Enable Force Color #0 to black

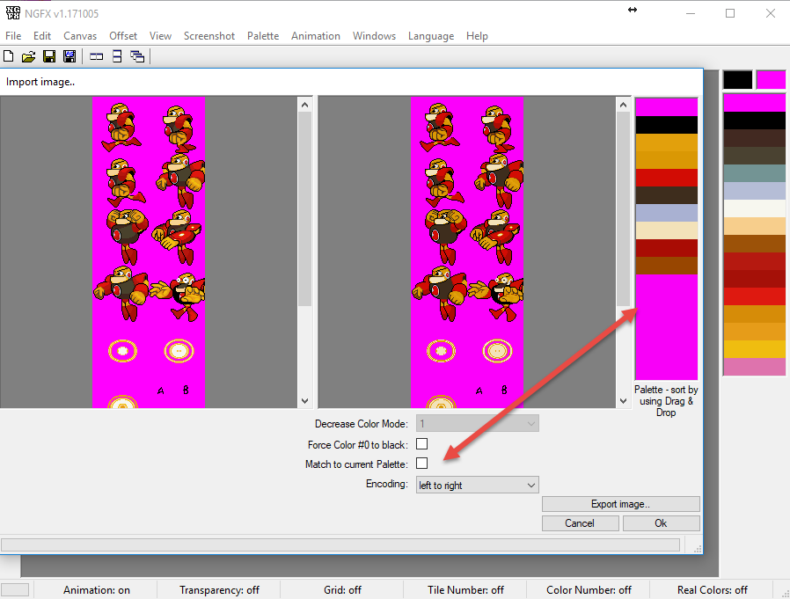click(422, 444)
